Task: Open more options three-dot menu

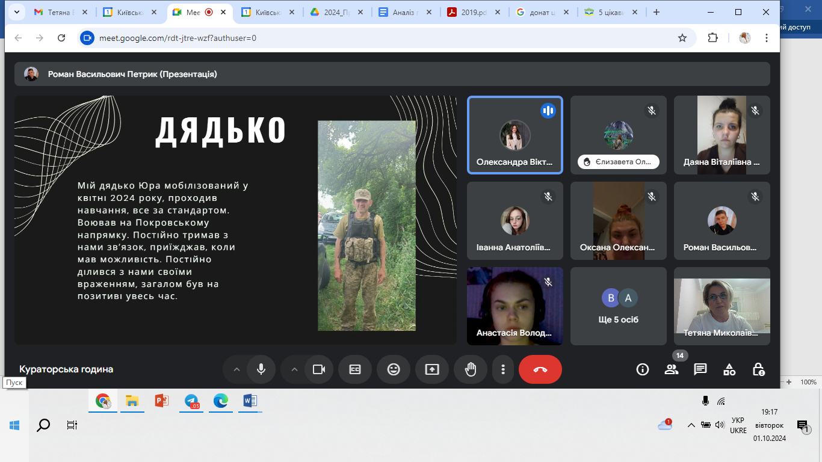Action: click(x=503, y=369)
